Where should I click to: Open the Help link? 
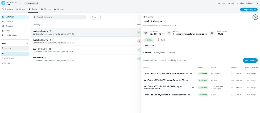tap(232, 3)
